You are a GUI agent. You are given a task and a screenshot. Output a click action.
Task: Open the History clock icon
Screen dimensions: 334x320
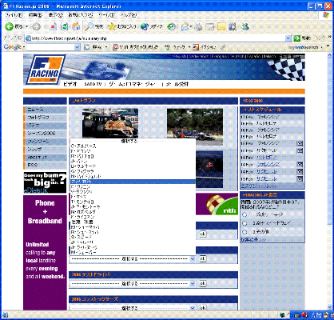(172, 26)
